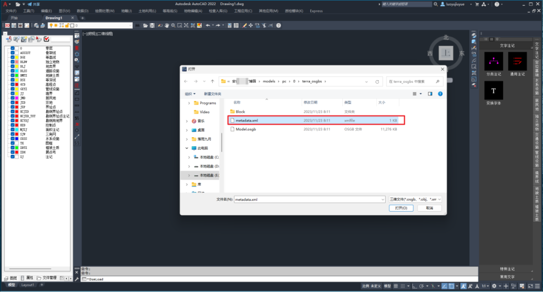
Task: Click the 取消 button
Action: point(429,208)
